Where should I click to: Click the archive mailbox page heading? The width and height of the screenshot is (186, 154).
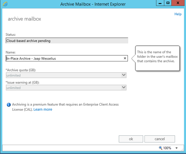pos(24,19)
